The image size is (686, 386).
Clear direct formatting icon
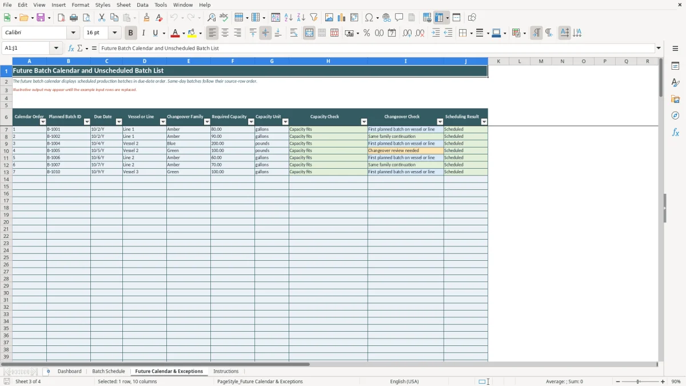(159, 18)
